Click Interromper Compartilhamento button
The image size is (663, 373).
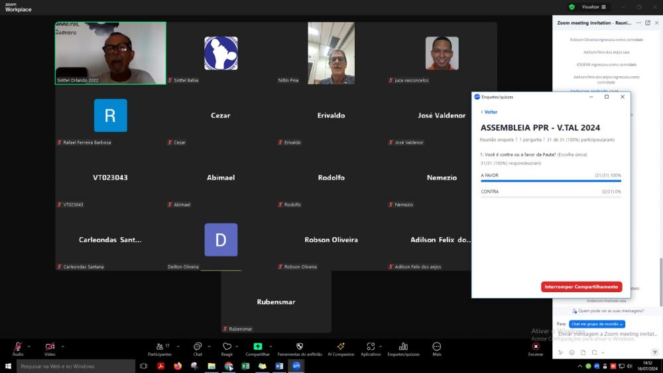pos(581,287)
